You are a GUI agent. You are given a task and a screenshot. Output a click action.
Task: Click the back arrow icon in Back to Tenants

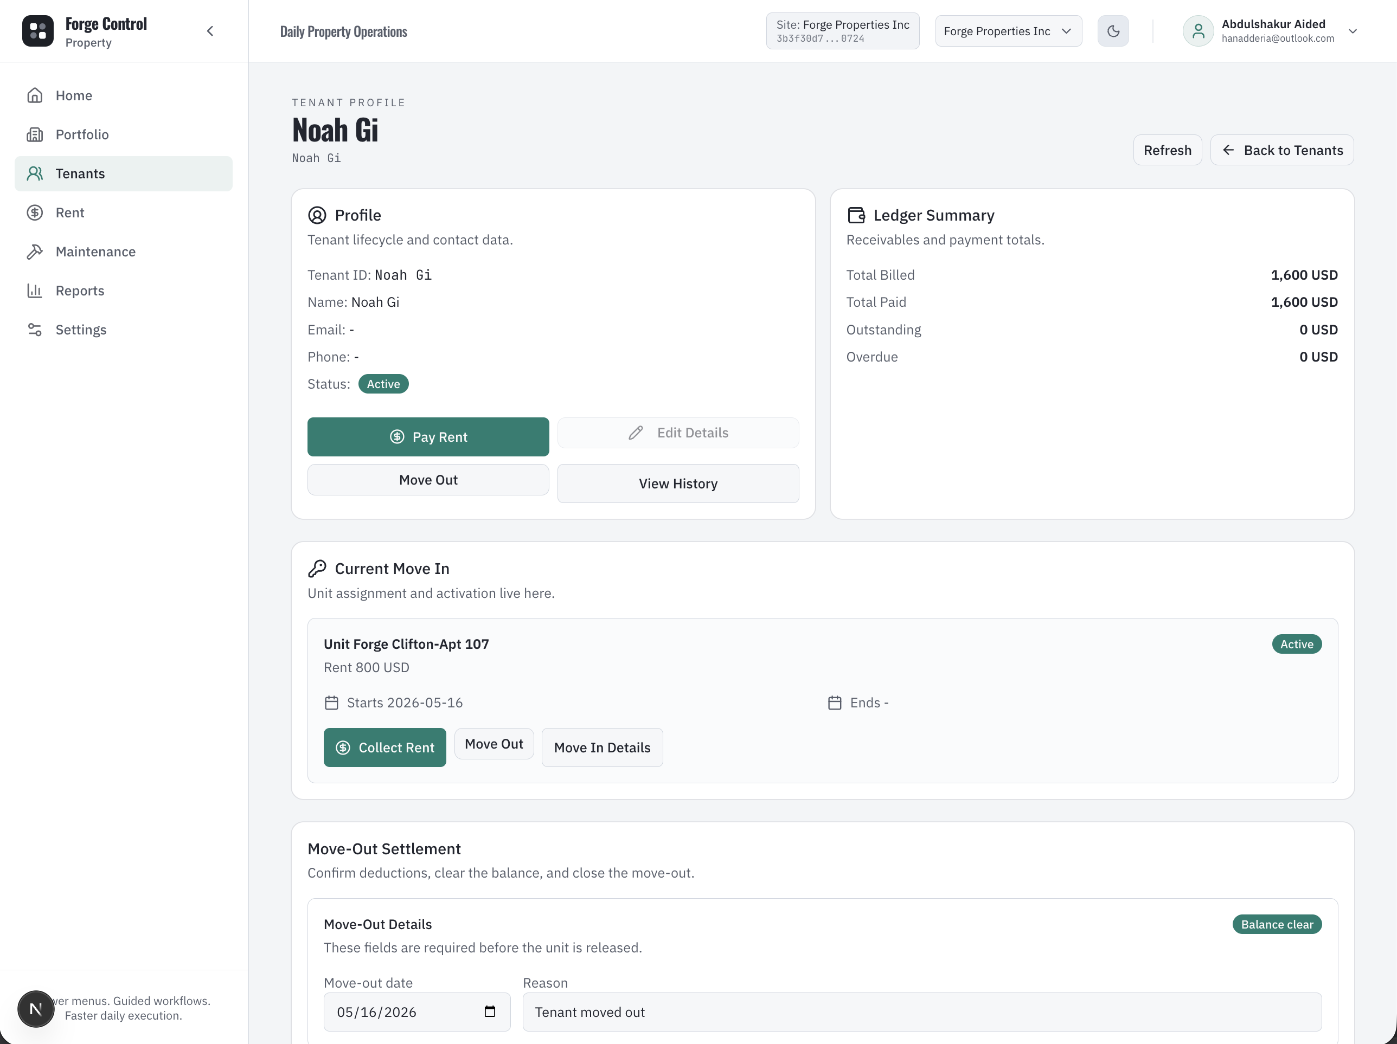(x=1228, y=150)
